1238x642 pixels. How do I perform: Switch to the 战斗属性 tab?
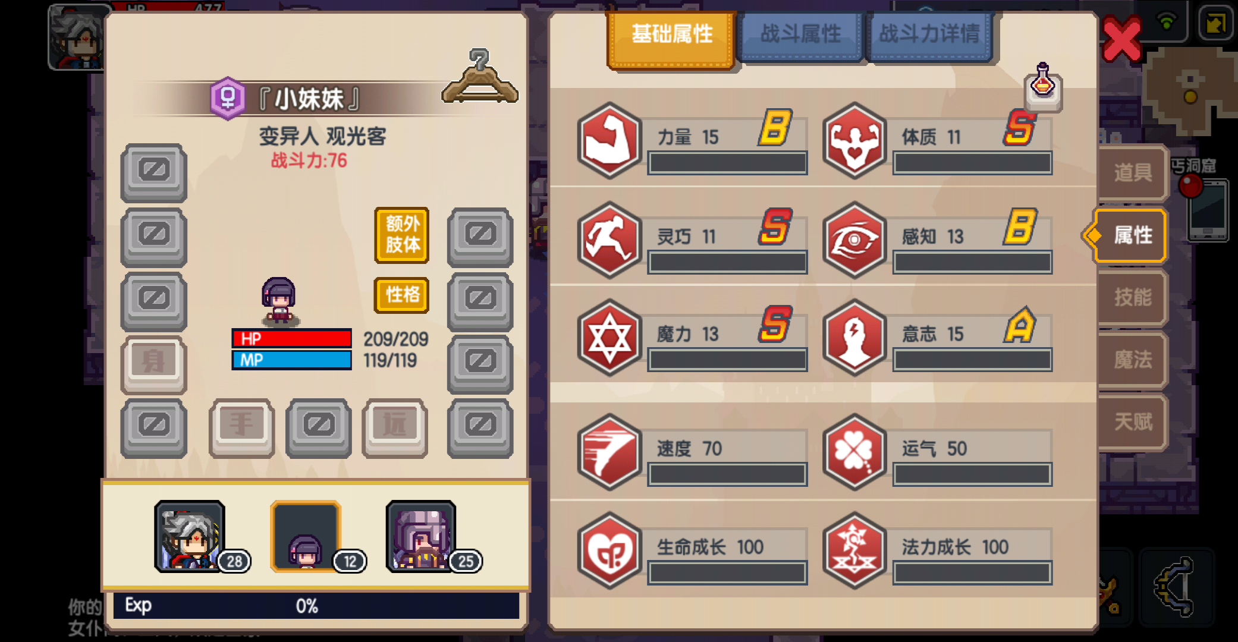coord(800,34)
